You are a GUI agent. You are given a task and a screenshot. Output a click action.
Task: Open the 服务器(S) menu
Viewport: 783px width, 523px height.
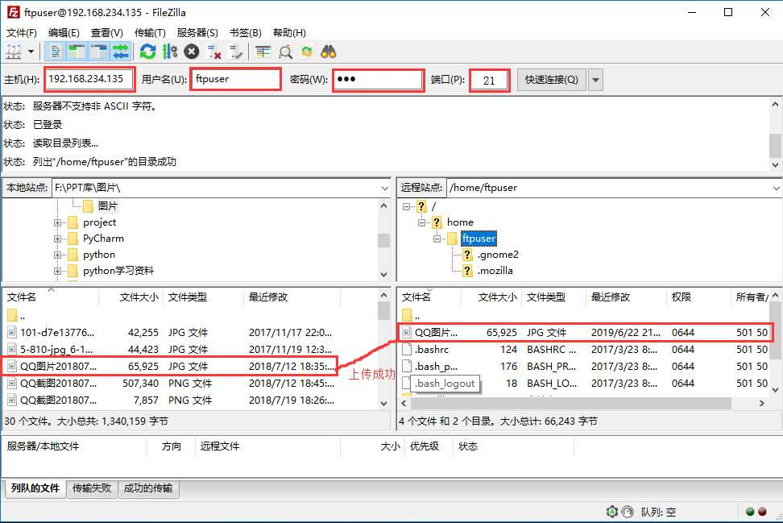(x=197, y=33)
